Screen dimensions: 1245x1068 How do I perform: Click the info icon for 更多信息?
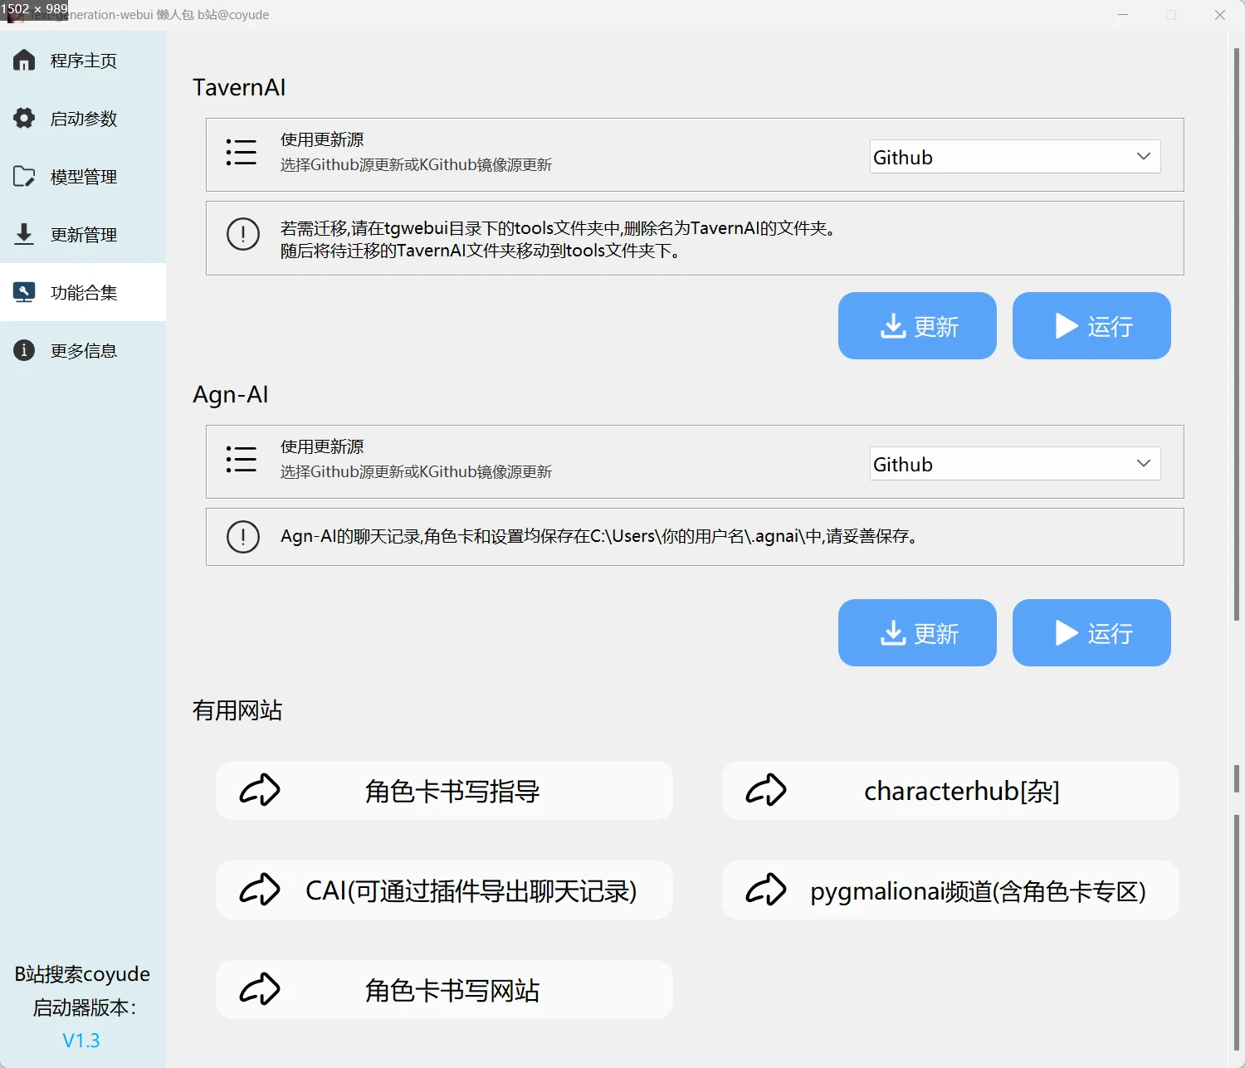pyautogui.click(x=24, y=350)
